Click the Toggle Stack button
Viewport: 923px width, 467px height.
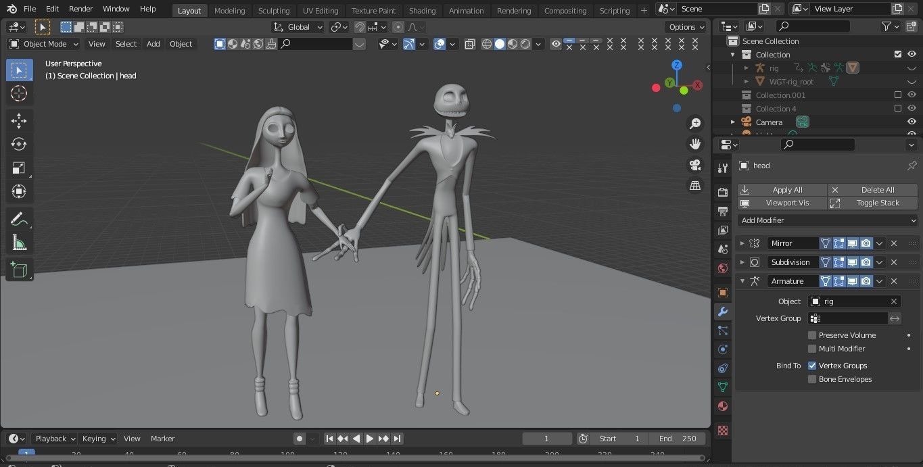(x=873, y=203)
